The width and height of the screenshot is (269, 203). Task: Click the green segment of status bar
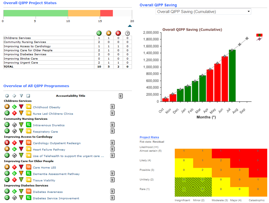[x=35, y=13]
